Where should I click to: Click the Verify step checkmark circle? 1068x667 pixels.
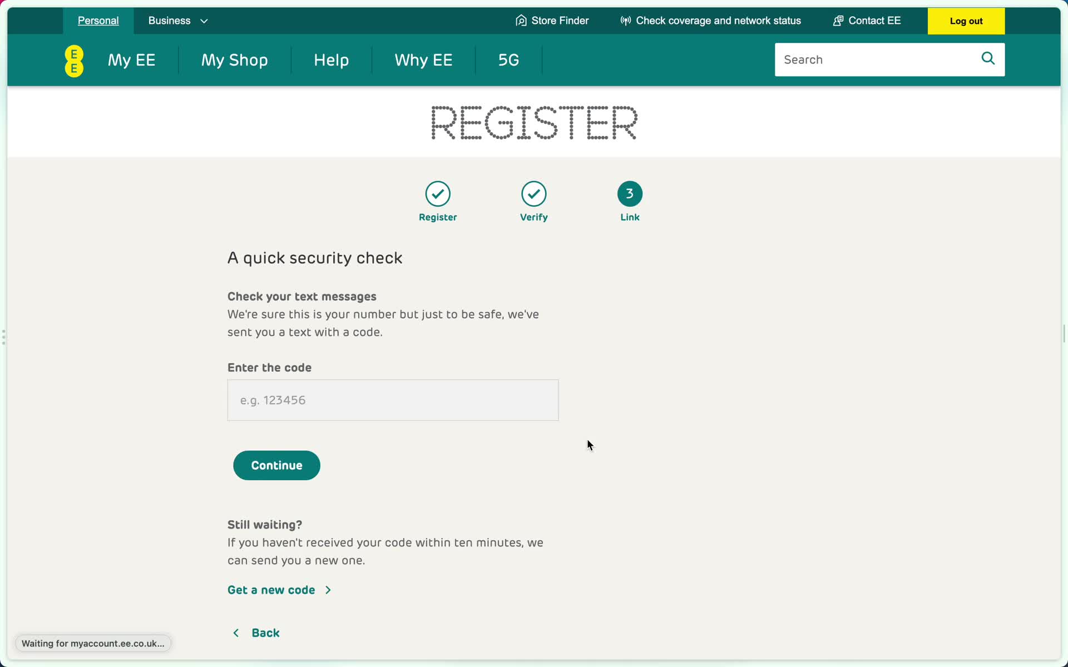coord(533,193)
